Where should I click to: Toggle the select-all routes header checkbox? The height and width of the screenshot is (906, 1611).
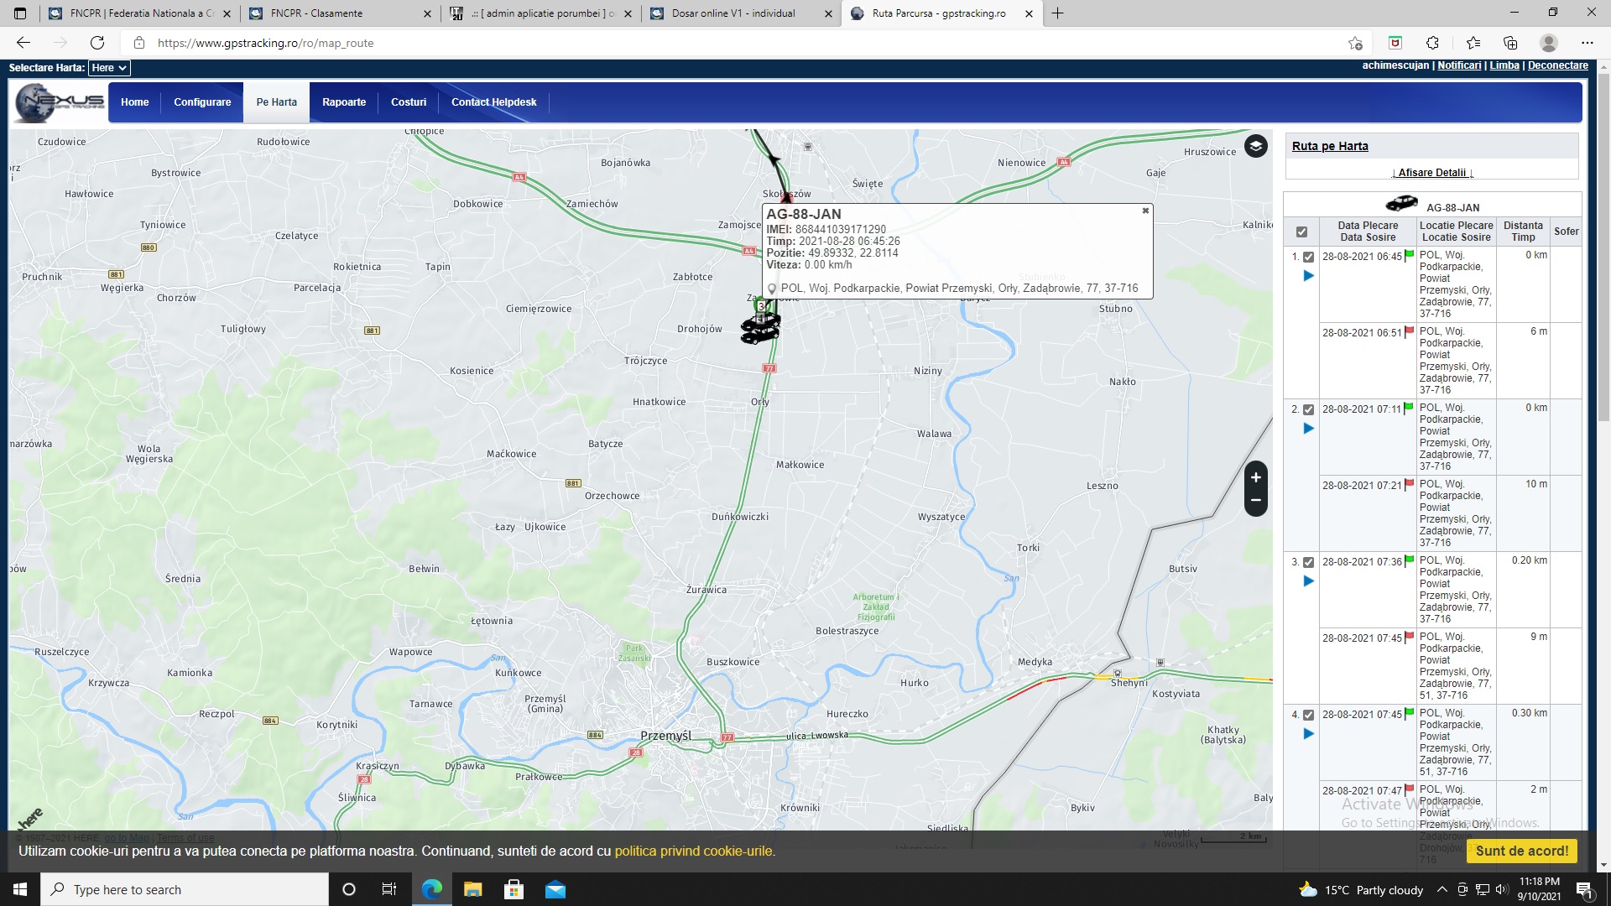click(x=1301, y=232)
